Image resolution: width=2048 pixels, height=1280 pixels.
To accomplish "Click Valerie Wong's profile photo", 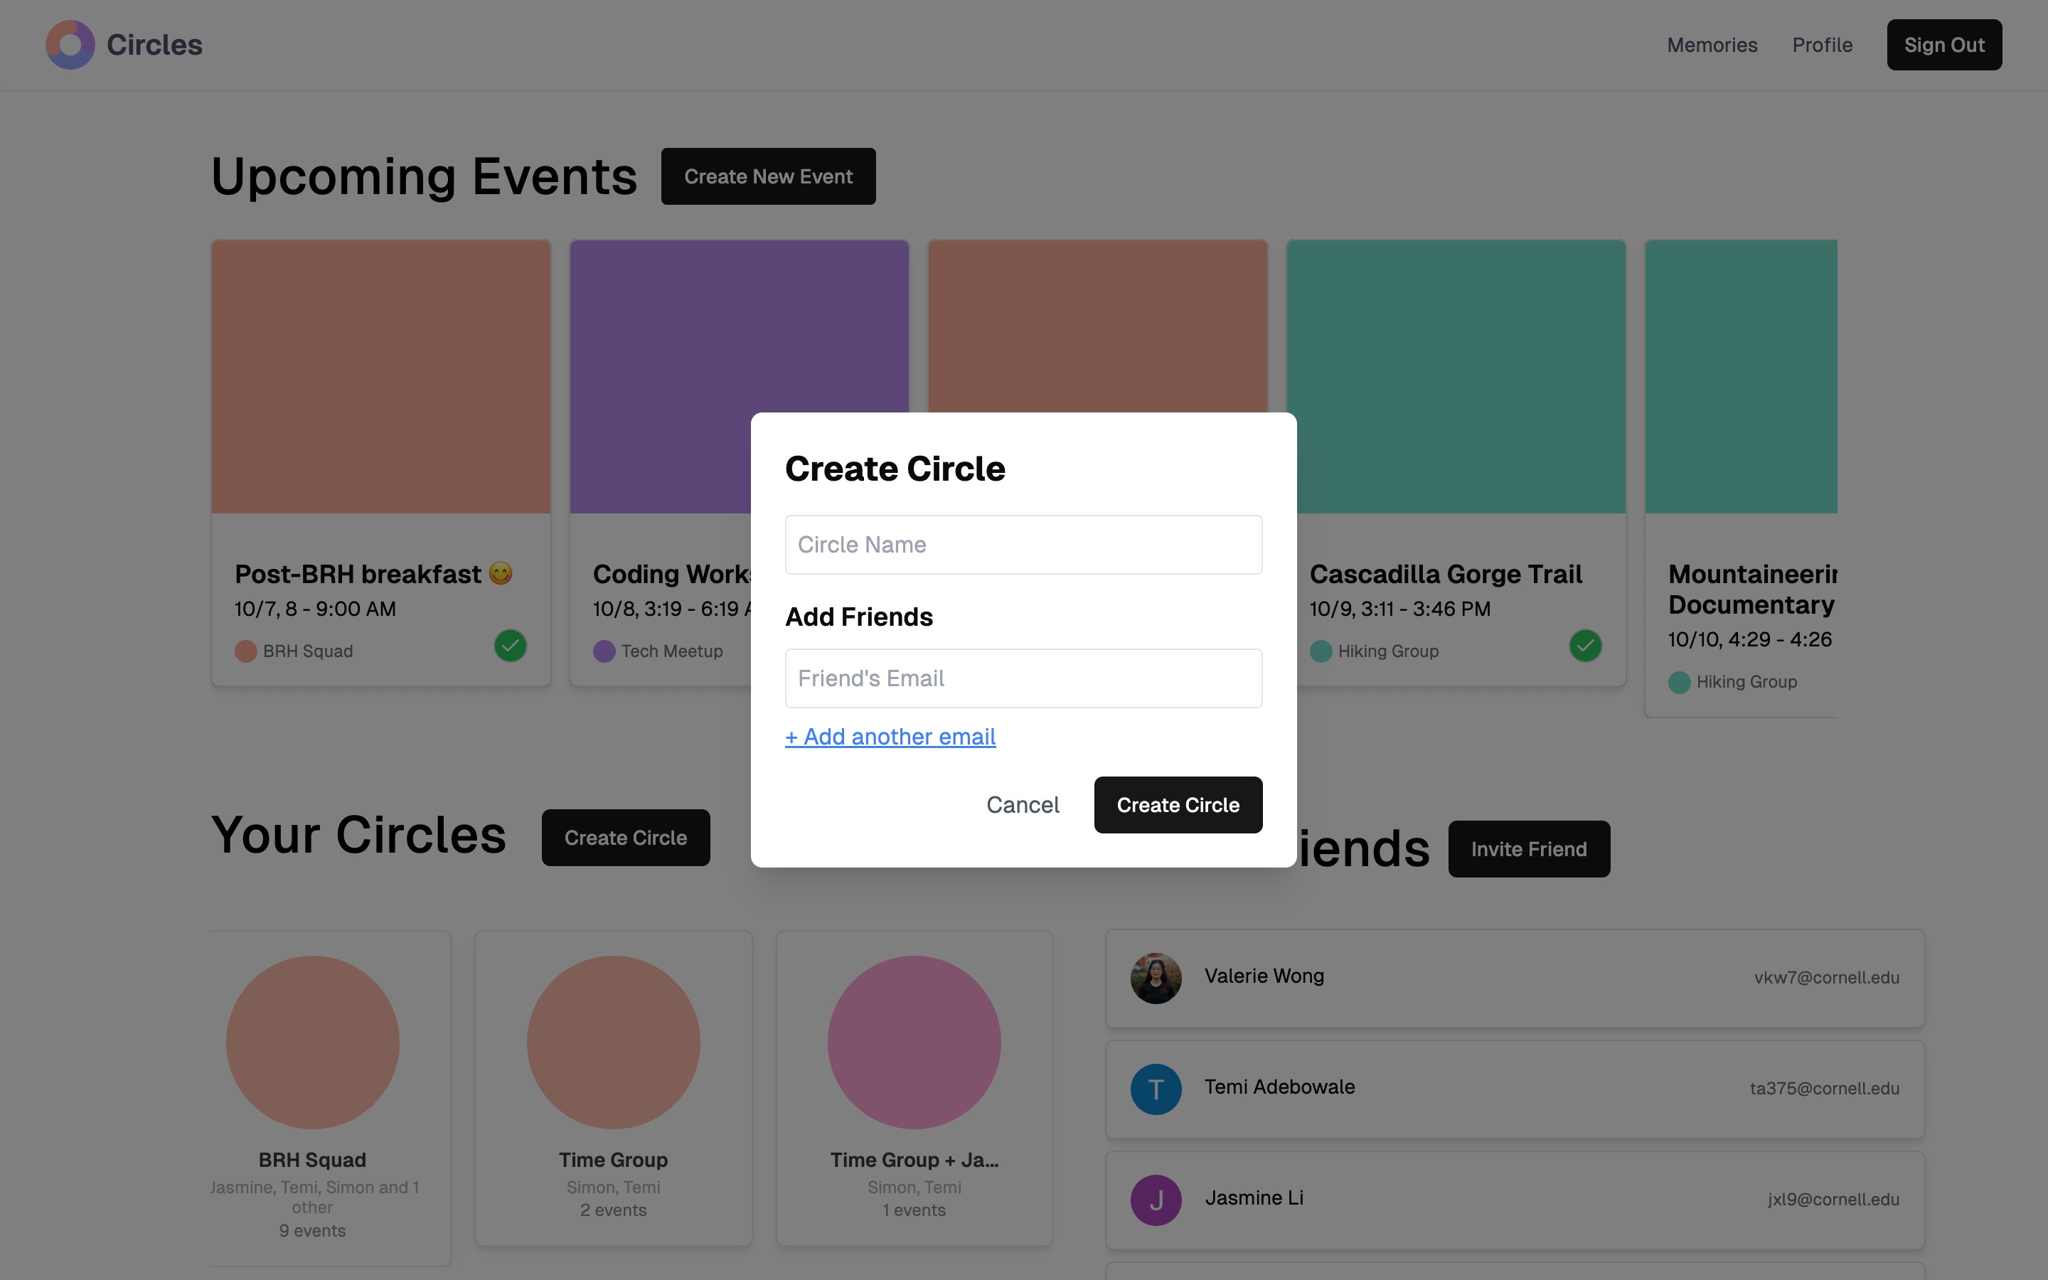I will [x=1155, y=978].
